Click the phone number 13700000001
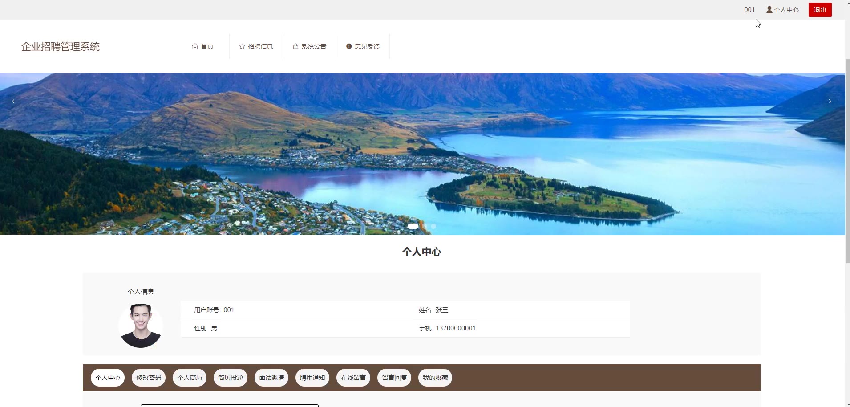 [456, 328]
